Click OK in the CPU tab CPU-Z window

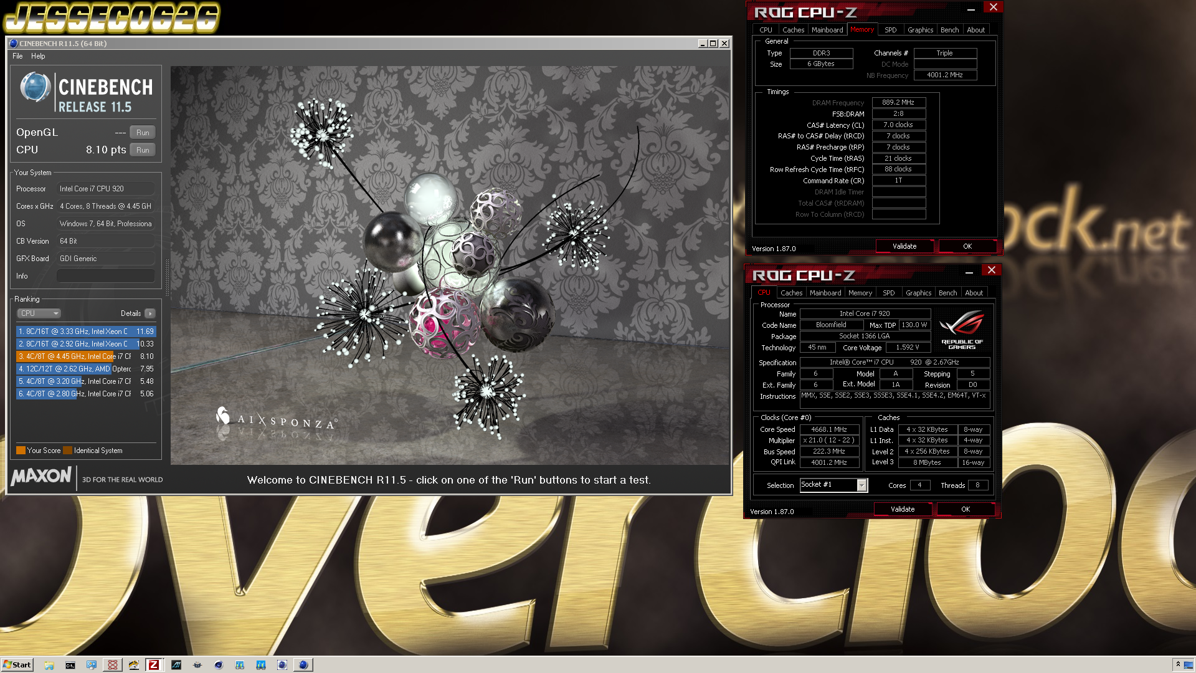[966, 509]
